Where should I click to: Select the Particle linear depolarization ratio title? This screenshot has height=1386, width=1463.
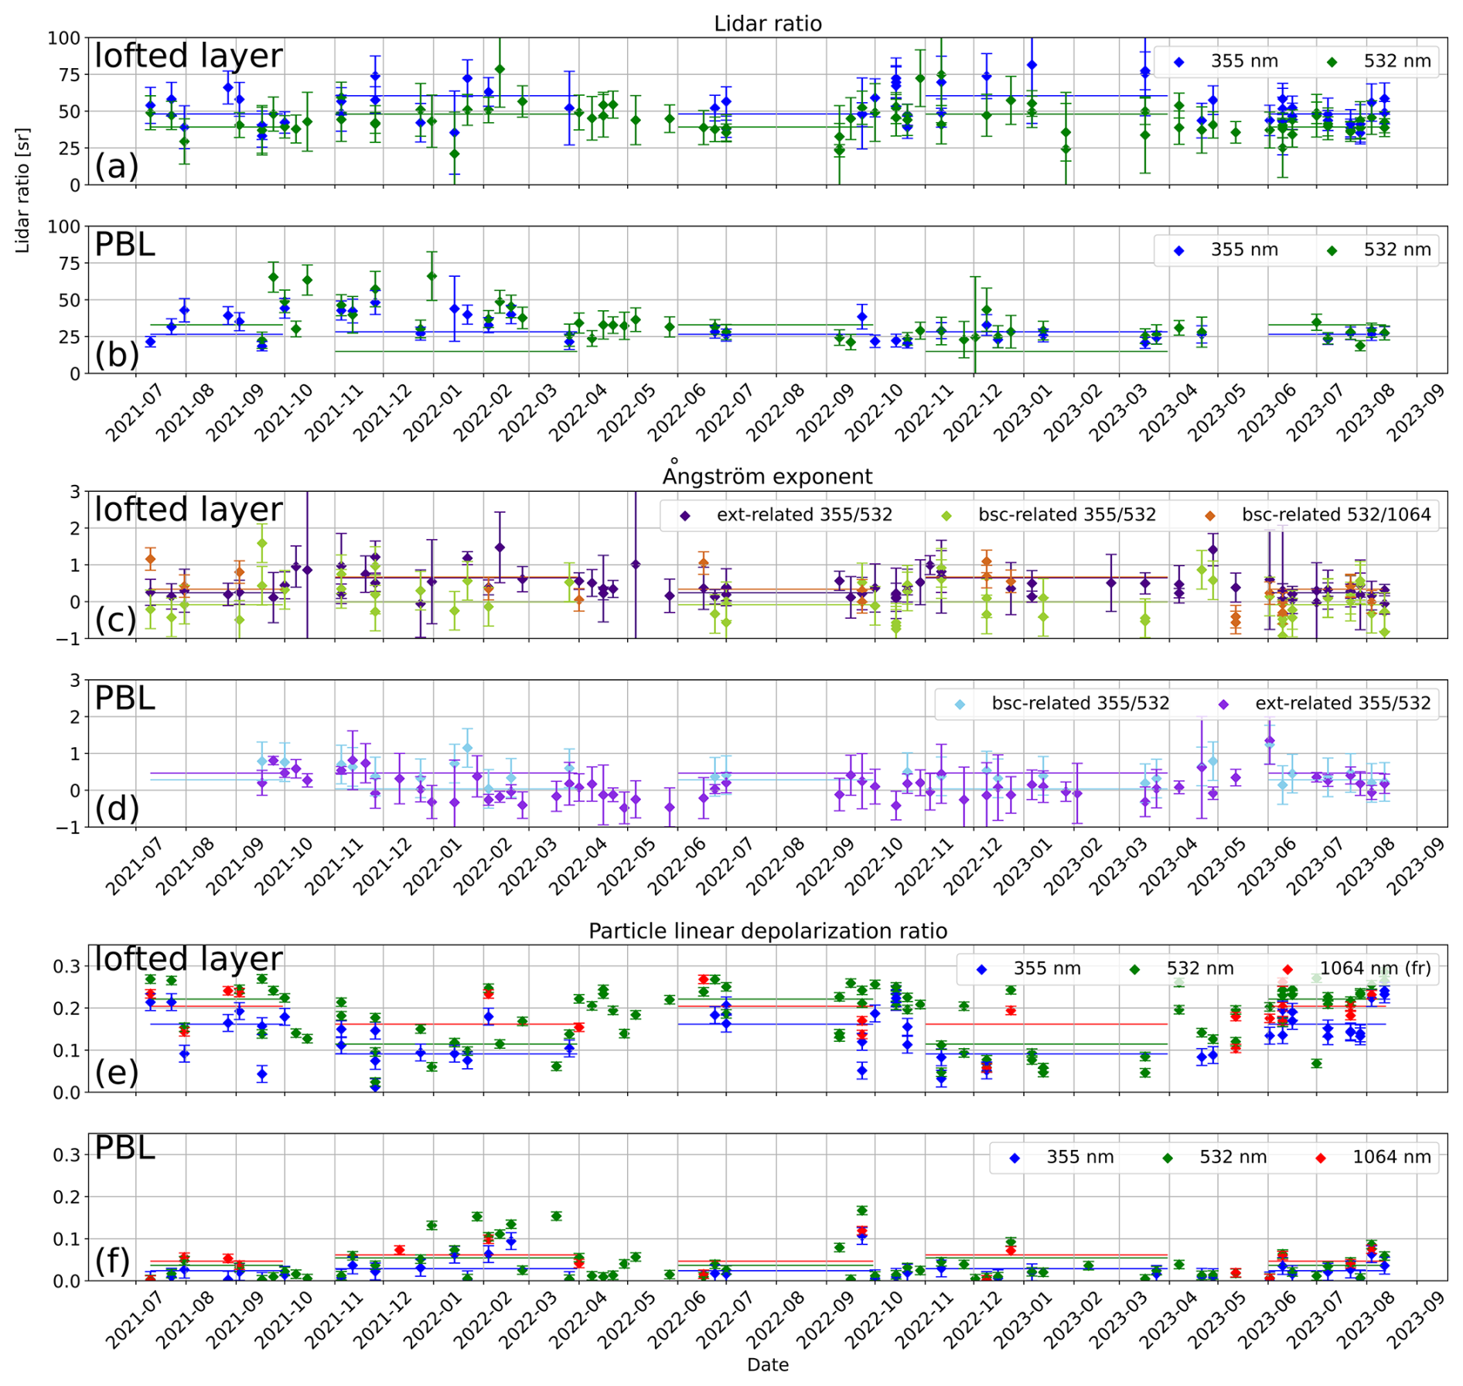pyautogui.click(x=767, y=930)
